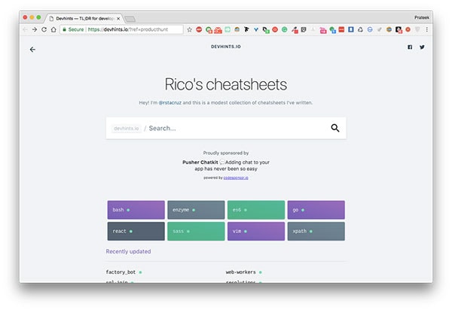The width and height of the screenshot is (452, 310).
Task: Open the Twitter share icon
Action: pos(422,47)
